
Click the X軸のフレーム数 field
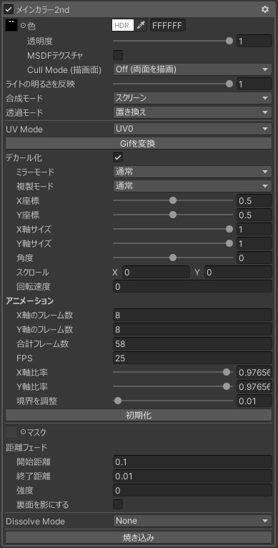(192, 315)
